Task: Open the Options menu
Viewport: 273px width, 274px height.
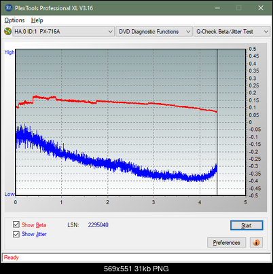Action: click(14, 20)
